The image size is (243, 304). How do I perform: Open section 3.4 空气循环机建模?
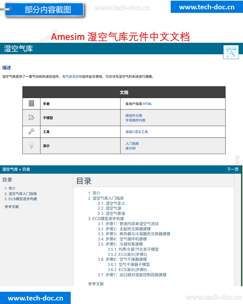pyautogui.click(x=122, y=239)
